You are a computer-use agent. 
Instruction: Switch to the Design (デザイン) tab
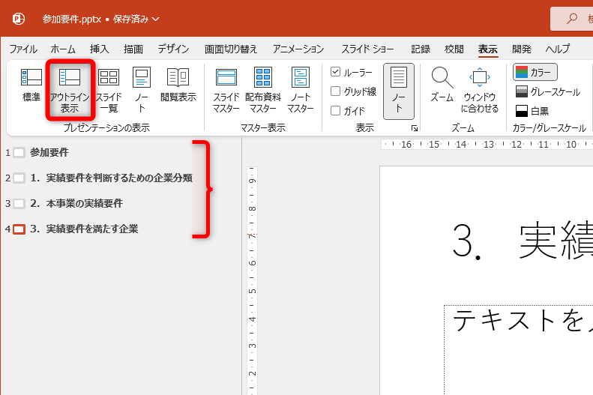[173, 49]
